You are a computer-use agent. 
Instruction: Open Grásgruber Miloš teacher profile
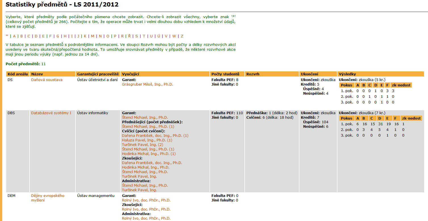pyautogui.click(x=147, y=84)
